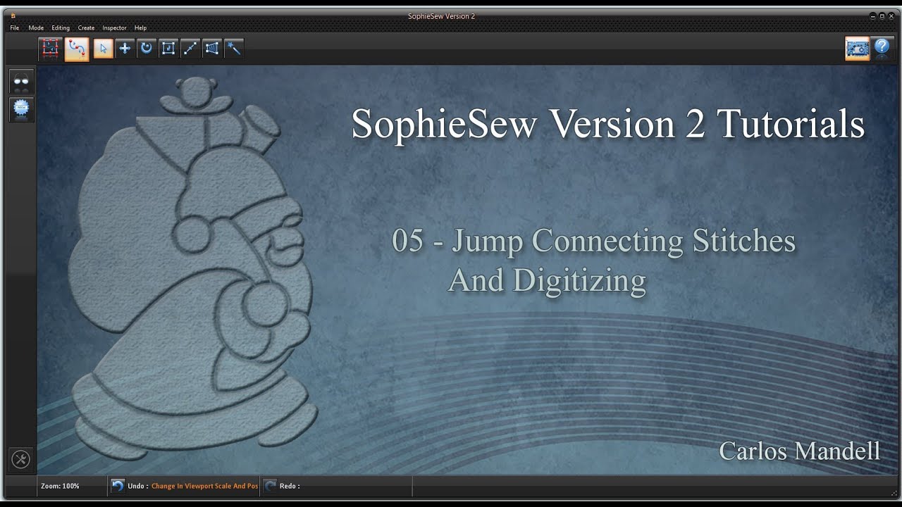The image size is (902, 507).
Task: Choose the Rotate tool
Action: 147,49
